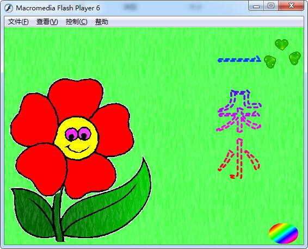Click the top green heart leaf
The height and width of the screenshot is (249, 308).
[x=281, y=45]
